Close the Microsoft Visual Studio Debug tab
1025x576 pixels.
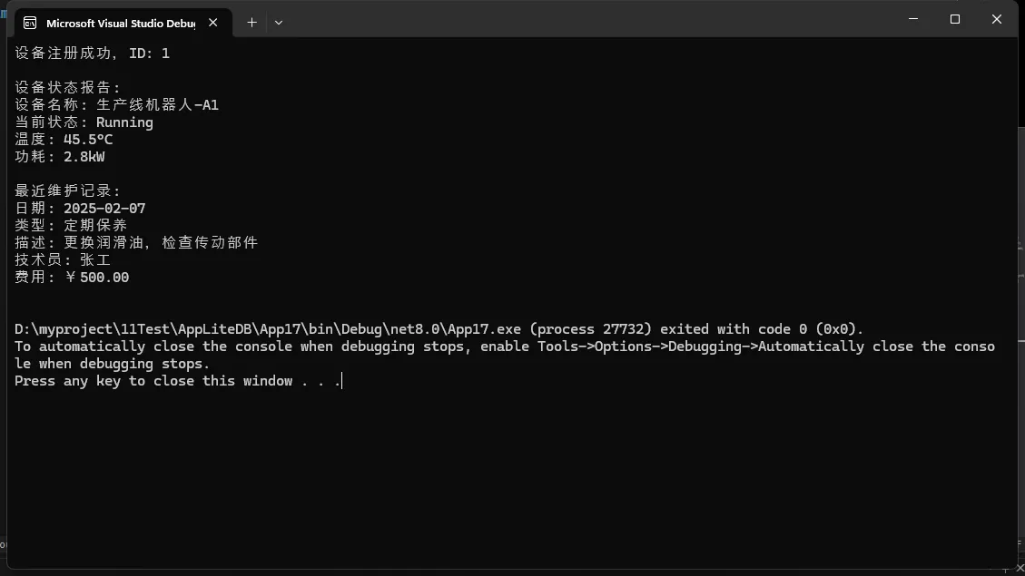[213, 22]
